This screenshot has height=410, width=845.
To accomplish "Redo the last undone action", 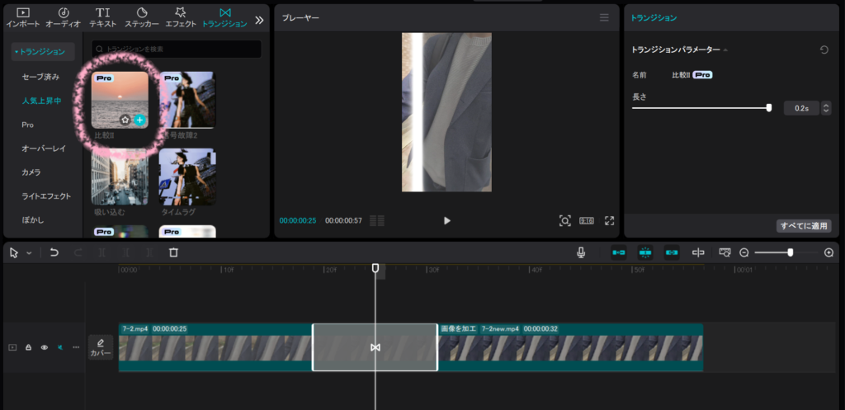I will [78, 252].
